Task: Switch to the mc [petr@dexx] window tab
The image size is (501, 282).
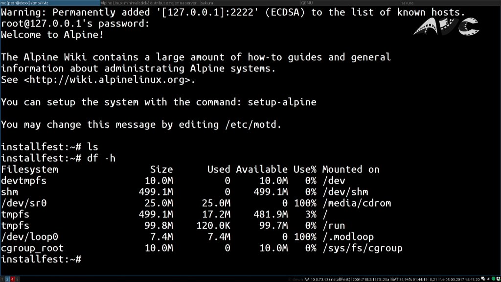Action: tap(50, 3)
